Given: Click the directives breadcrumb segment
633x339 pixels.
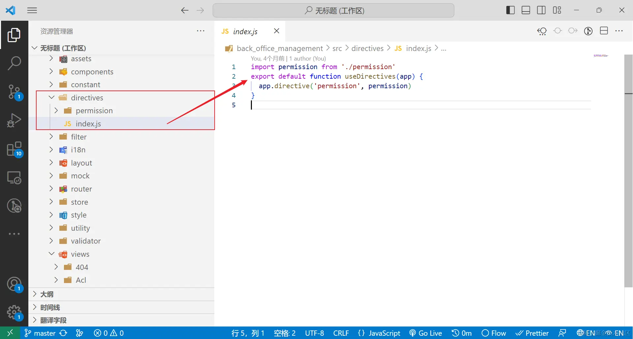Looking at the screenshot, I should click(x=367, y=48).
